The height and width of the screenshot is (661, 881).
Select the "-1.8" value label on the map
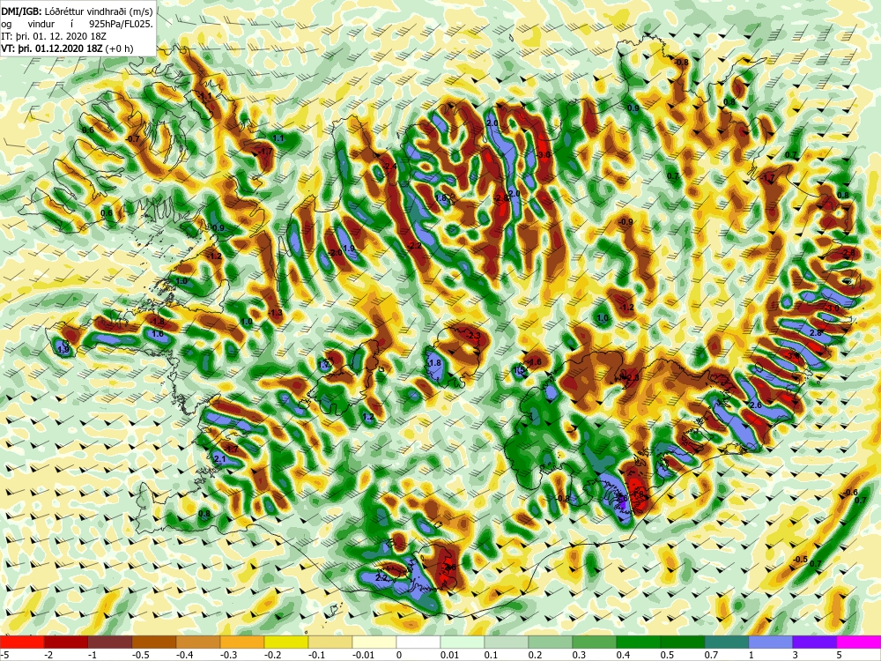pyautogui.click(x=158, y=322)
